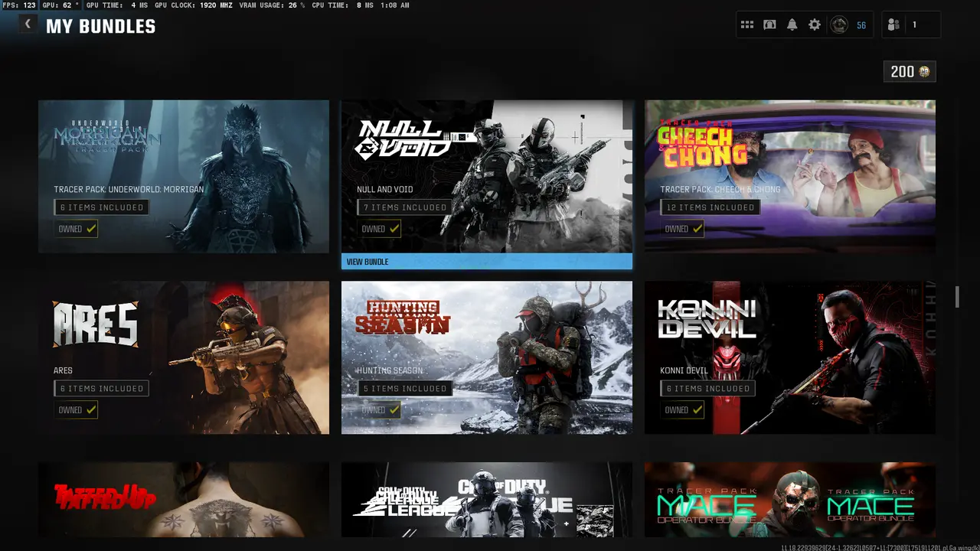The width and height of the screenshot is (980, 551).
Task: Open voice chat channels headset icon
Action: coord(769,25)
